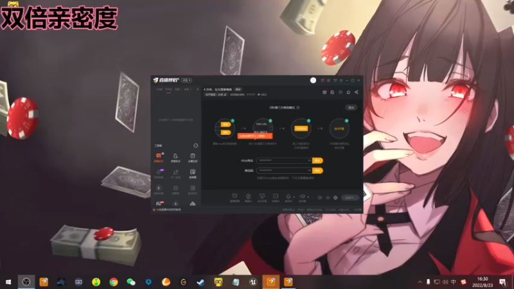Click the yellow button in the third step circle
Screen dimensions: 514x289
click(x=301, y=128)
